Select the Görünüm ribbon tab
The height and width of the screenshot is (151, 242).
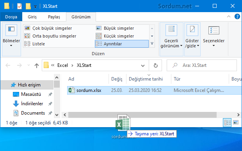click(81, 17)
